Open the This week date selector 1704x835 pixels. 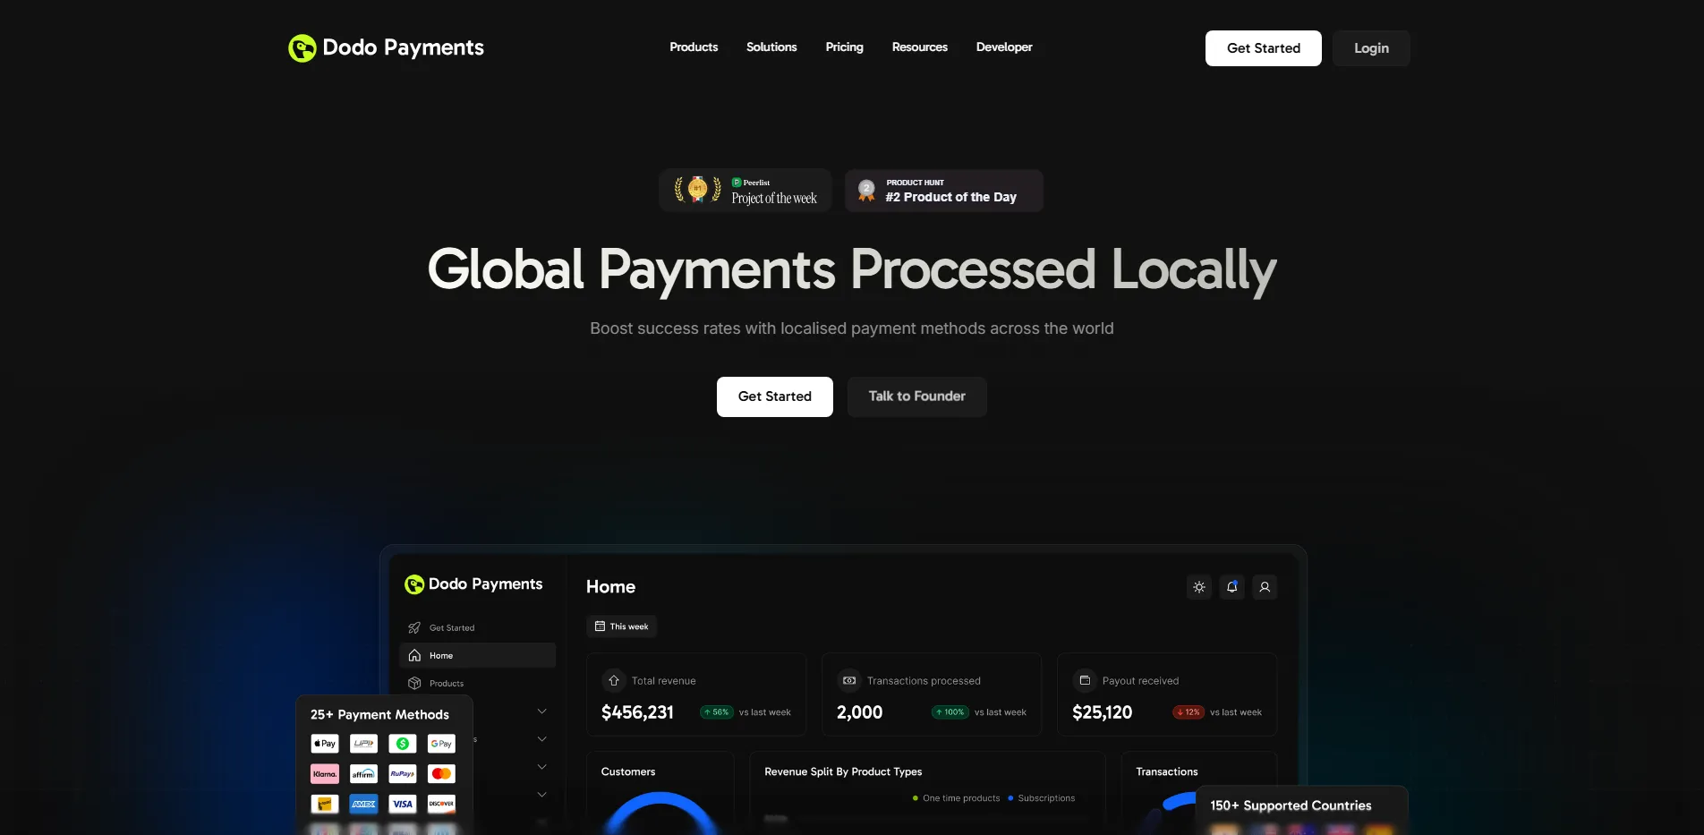[x=621, y=626]
